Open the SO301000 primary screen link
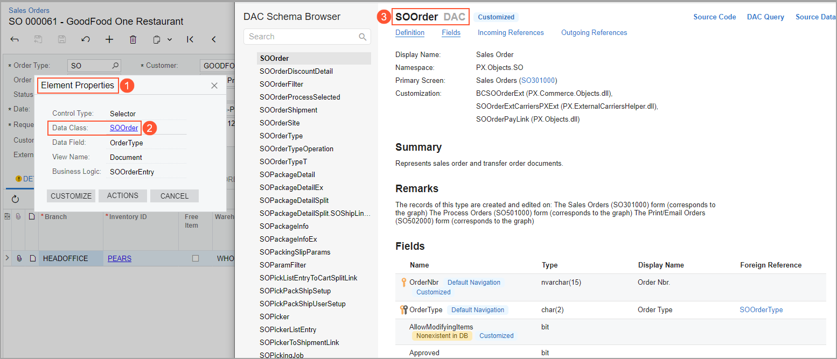Image resolution: width=837 pixels, height=359 pixels. point(538,81)
